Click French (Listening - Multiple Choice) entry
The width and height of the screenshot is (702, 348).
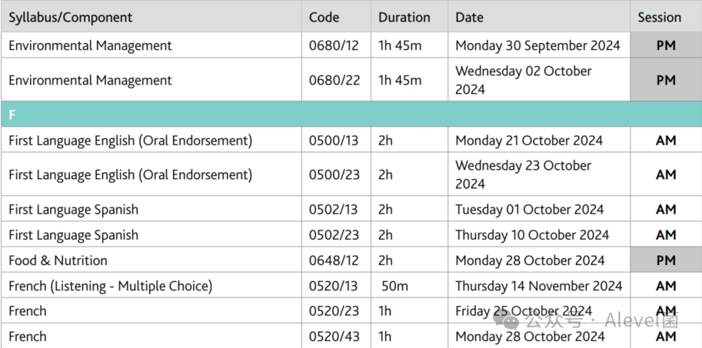pyautogui.click(x=110, y=286)
